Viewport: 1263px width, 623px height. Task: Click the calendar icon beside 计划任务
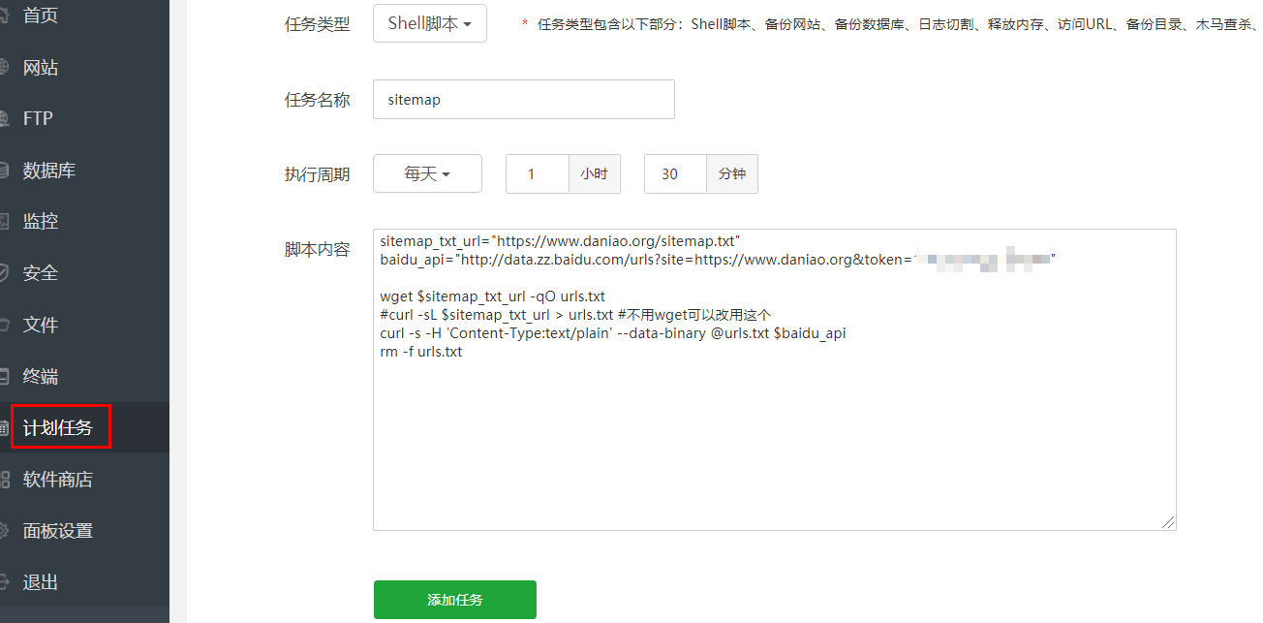point(4,427)
